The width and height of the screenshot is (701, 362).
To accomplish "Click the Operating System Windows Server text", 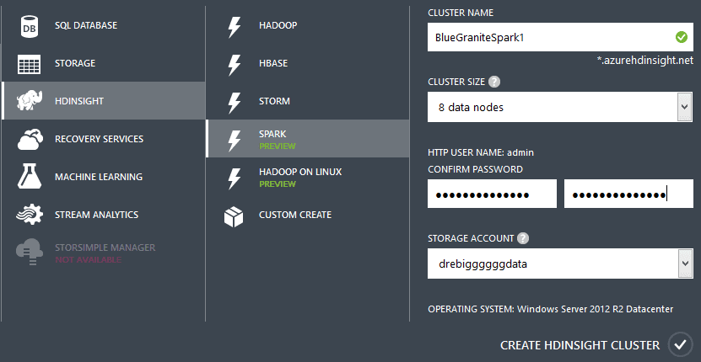I will click(x=550, y=309).
